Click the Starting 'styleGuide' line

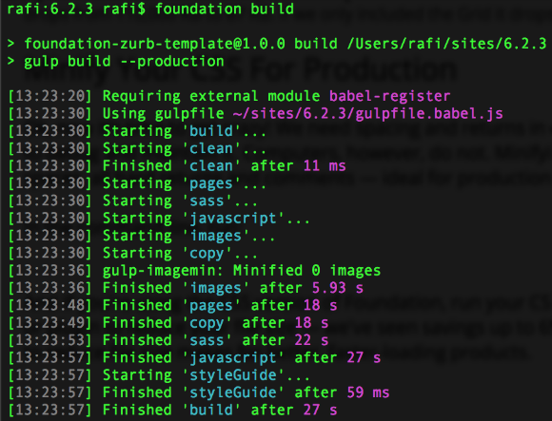(x=158, y=375)
